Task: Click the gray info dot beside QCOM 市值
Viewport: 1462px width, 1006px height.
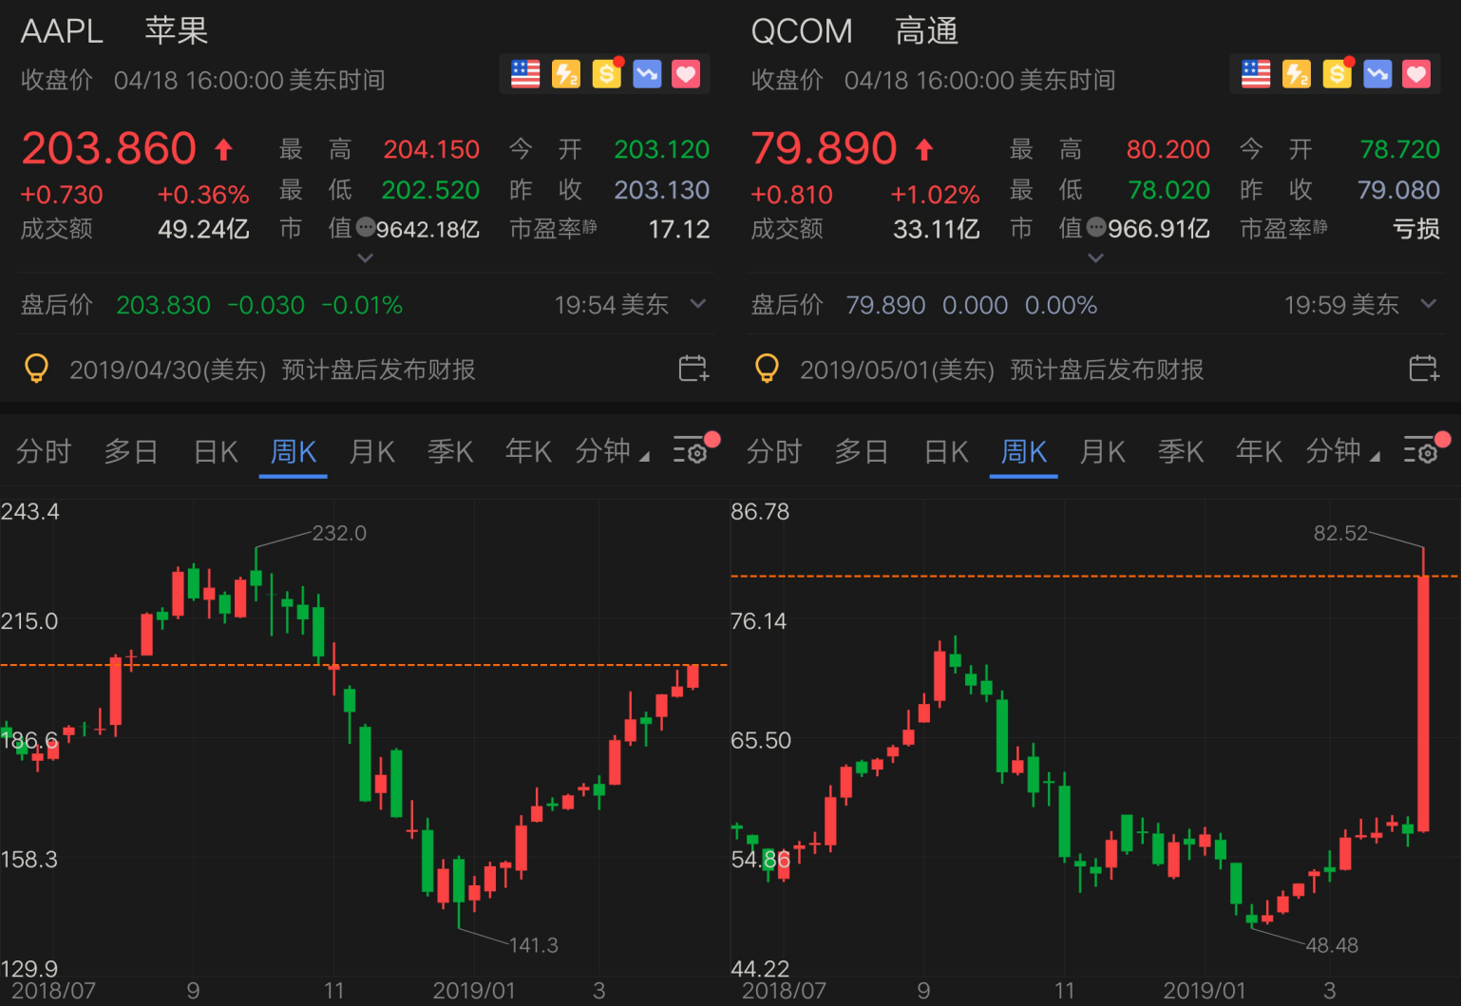Action: pos(1096,227)
